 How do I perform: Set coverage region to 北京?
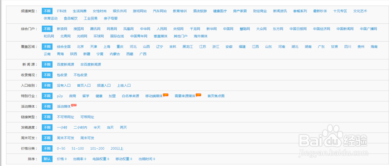[81, 47]
